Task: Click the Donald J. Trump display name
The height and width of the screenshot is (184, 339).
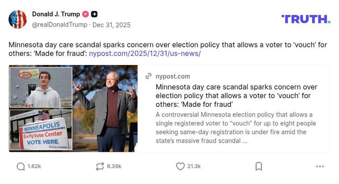Action: tap(56, 14)
